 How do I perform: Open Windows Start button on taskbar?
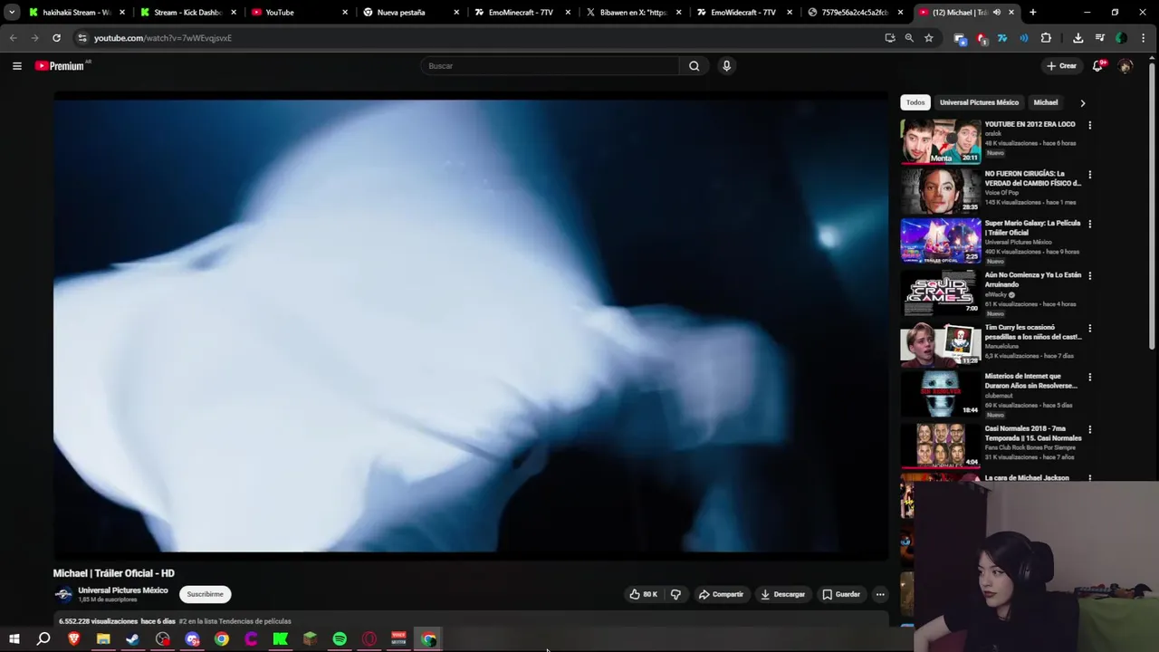click(14, 639)
